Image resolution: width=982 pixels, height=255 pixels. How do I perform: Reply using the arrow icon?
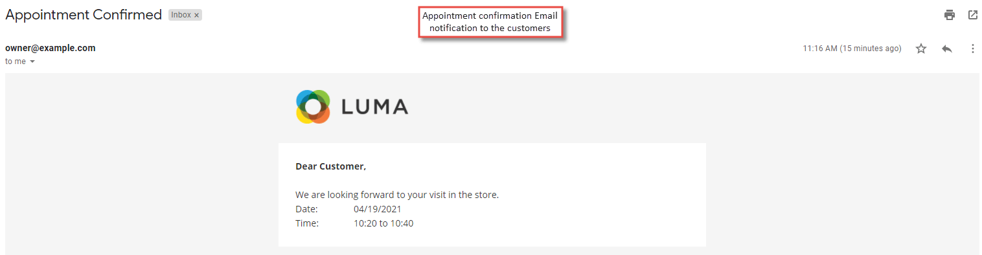click(947, 49)
